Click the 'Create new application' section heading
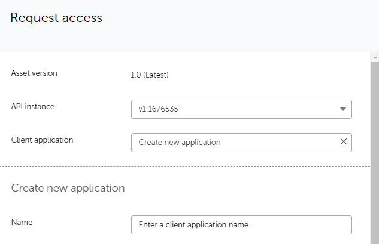The width and height of the screenshot is (379, 244). pyautogui.click(x=68, y=188)
